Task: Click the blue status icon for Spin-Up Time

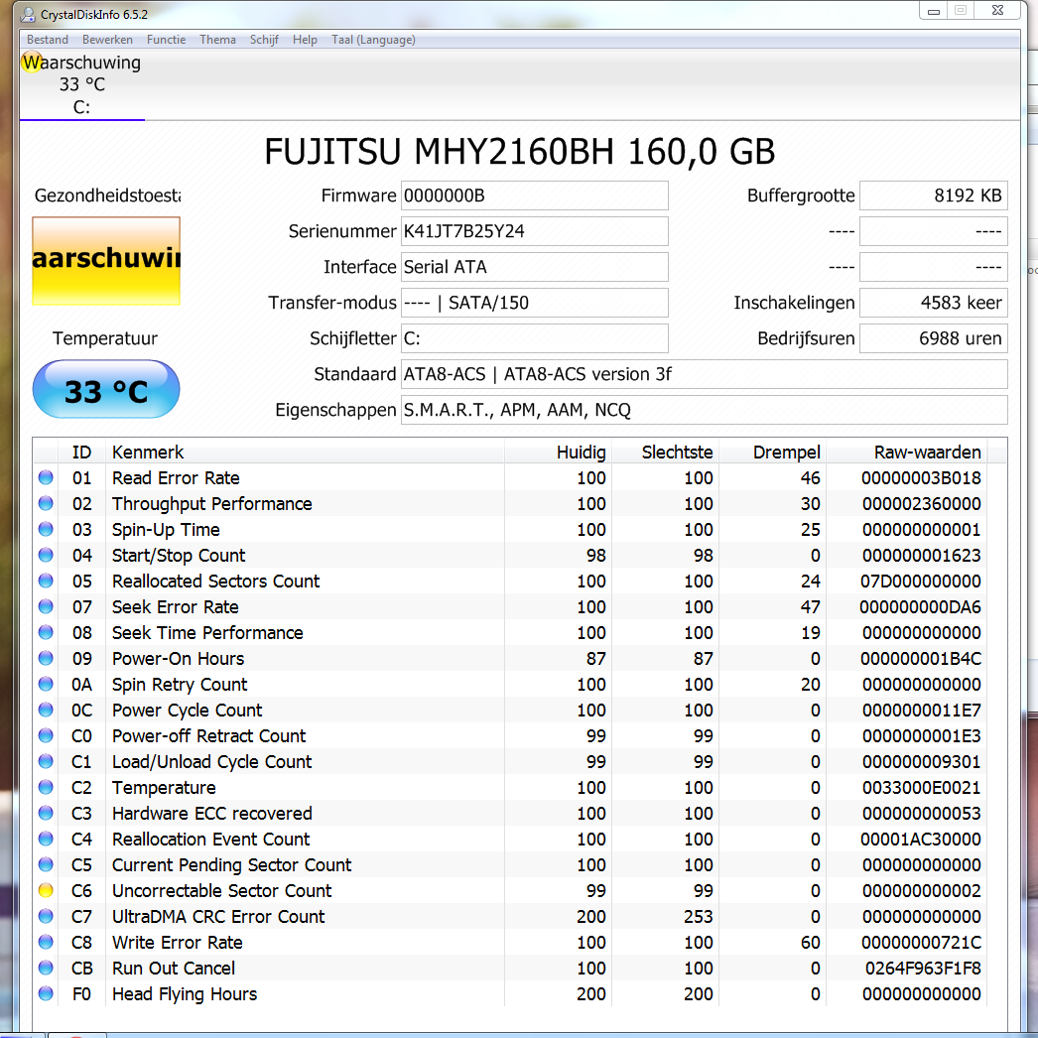Action: click(x=46, y=529)
